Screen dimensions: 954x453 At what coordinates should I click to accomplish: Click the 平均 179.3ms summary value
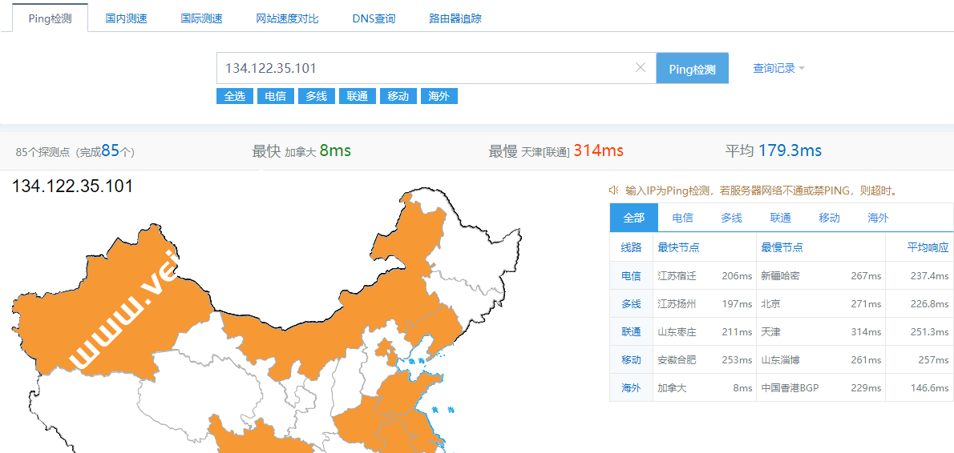[790, 150]
